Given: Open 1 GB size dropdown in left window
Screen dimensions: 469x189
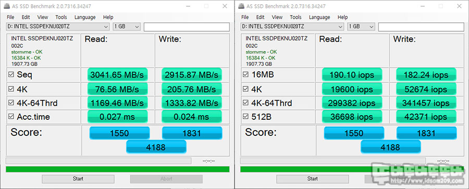Looking at the screenshot, I should 127,27.
